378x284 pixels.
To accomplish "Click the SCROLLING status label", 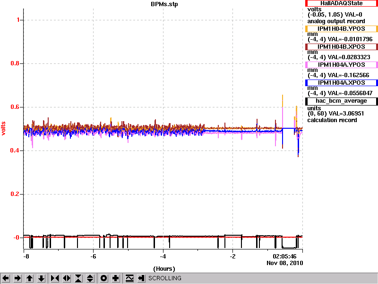I will coord(165,278).
